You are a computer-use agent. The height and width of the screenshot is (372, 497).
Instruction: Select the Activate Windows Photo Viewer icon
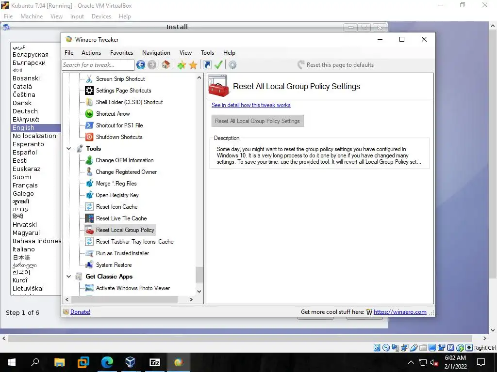[89, 288]
